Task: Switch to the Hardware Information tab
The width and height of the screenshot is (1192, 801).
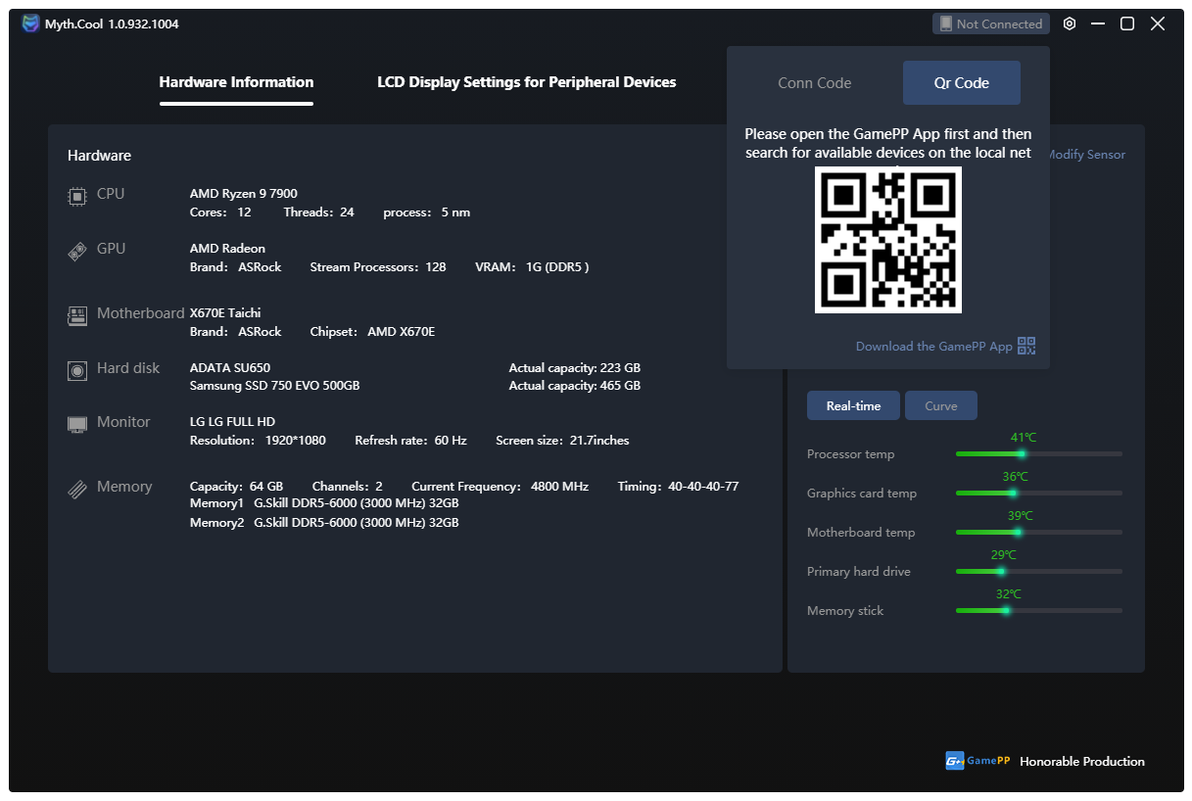Action: coord(236,82)
